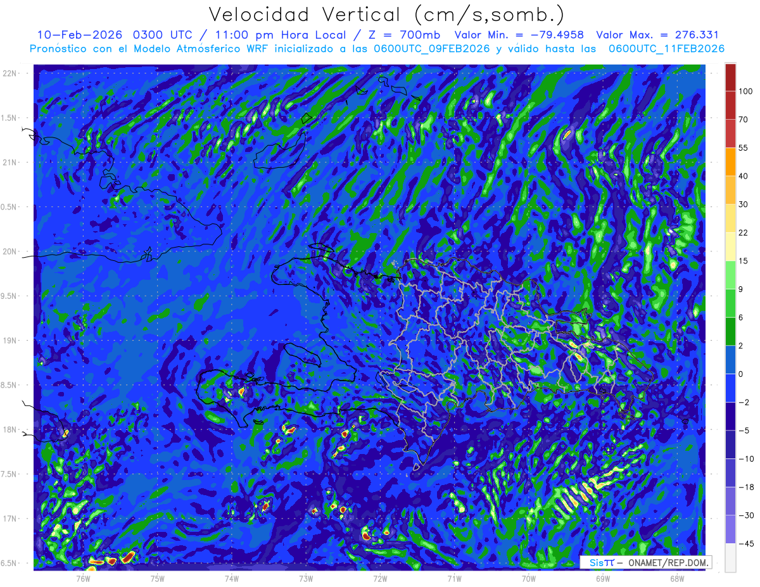Click the orange swatch between 40 and 55
The width and height of the screenshot is (760, 587).
click(730, 161)
